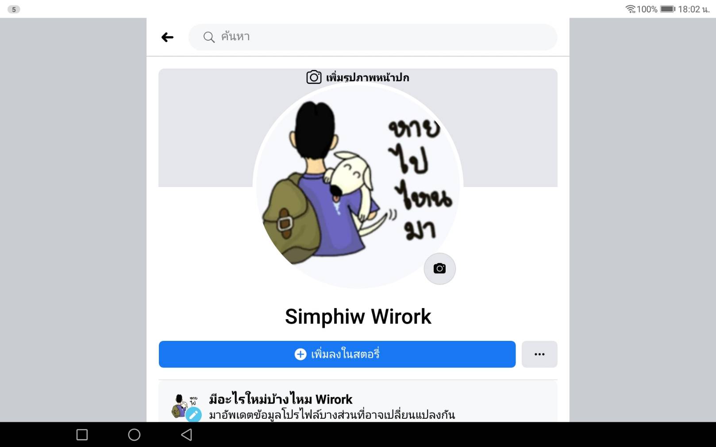Tap the Android home circle button
The image size is (716, 447).
[x=134, y=435]
